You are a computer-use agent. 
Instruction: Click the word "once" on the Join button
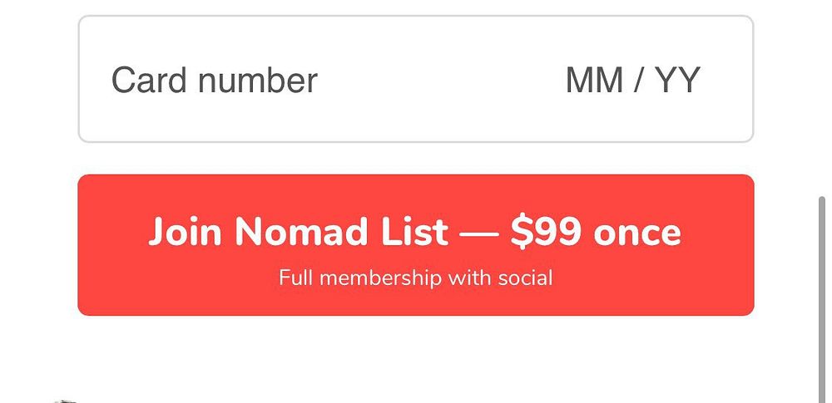point(636,233)
